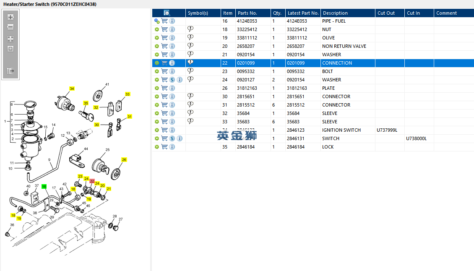Click cut in value U738000L

point(416,138)
